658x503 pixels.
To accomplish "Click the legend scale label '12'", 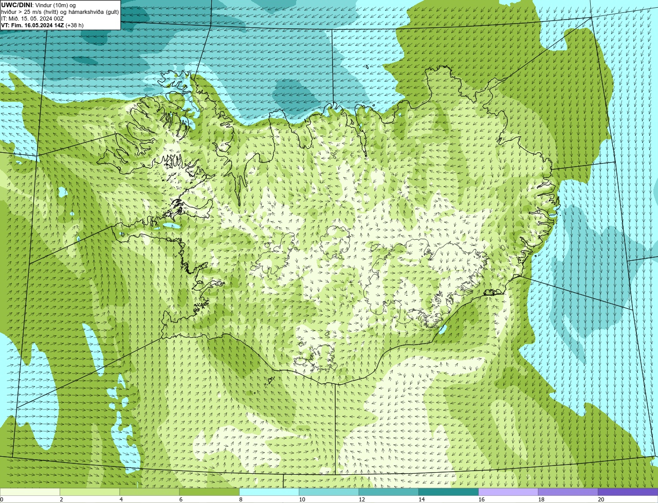I will [362, 499].
